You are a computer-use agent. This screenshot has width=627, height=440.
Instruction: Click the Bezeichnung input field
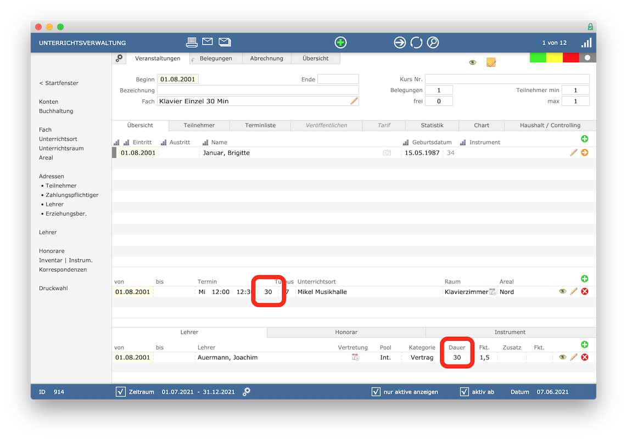258,91
